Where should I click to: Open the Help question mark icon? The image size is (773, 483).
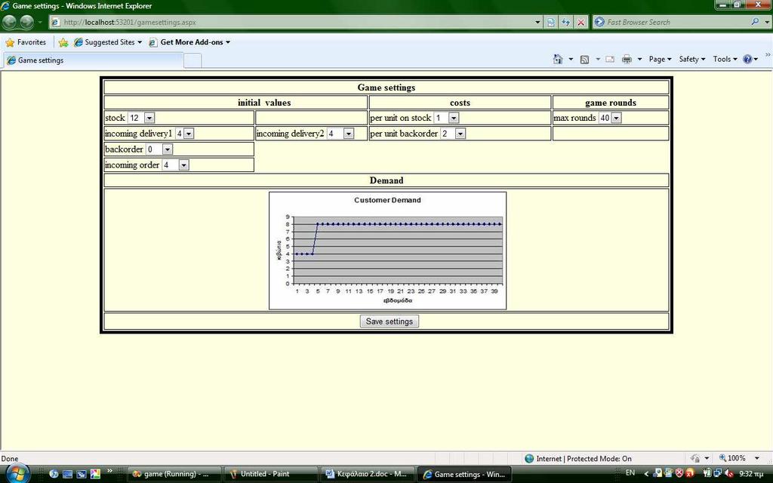point(747,59)
